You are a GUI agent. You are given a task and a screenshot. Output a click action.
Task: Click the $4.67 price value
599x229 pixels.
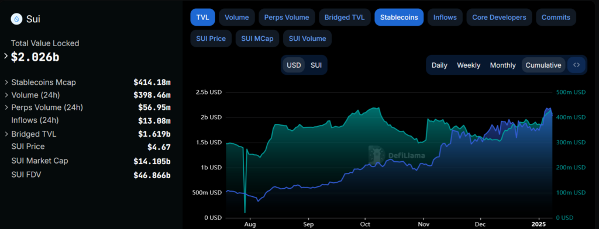[159, 147]
